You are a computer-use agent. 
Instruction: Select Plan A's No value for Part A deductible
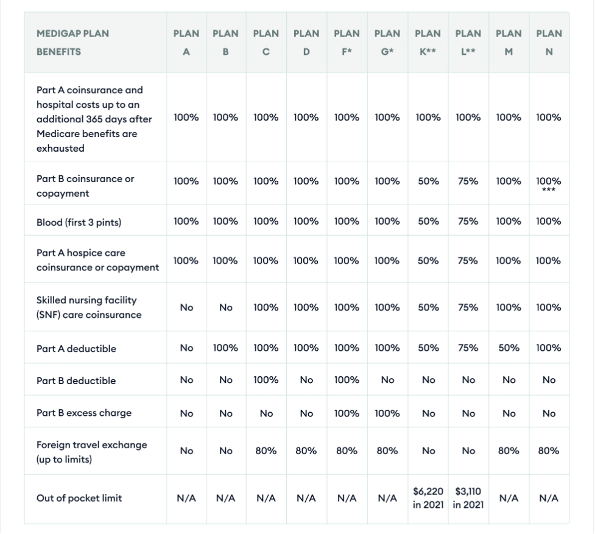tap(186, 348)
